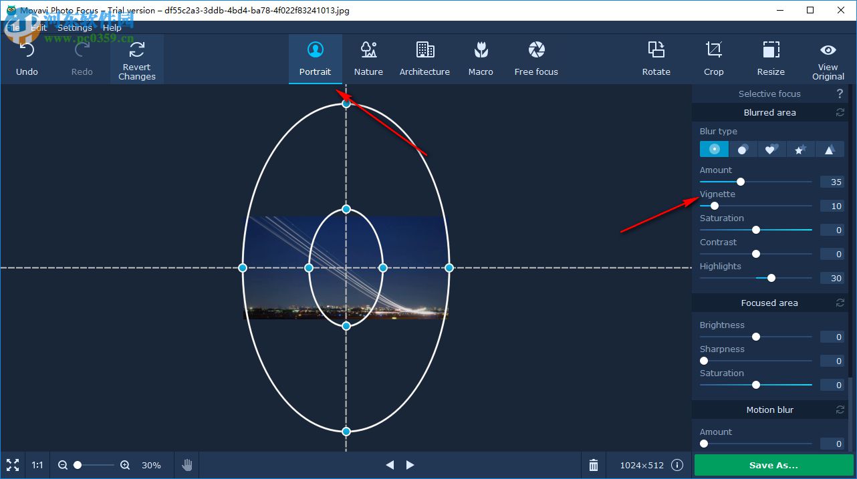857x479 pixels.
Task: Choose the star bokeh blur type
Action: pos(800,149)
